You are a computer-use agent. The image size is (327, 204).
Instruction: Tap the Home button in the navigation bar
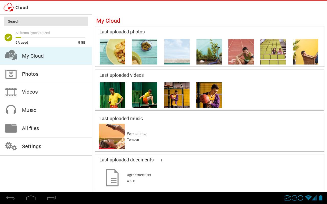click(31, 198)
